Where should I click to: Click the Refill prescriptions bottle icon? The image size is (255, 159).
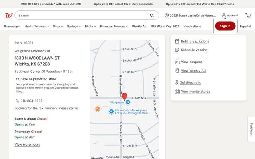coord(177,41)
